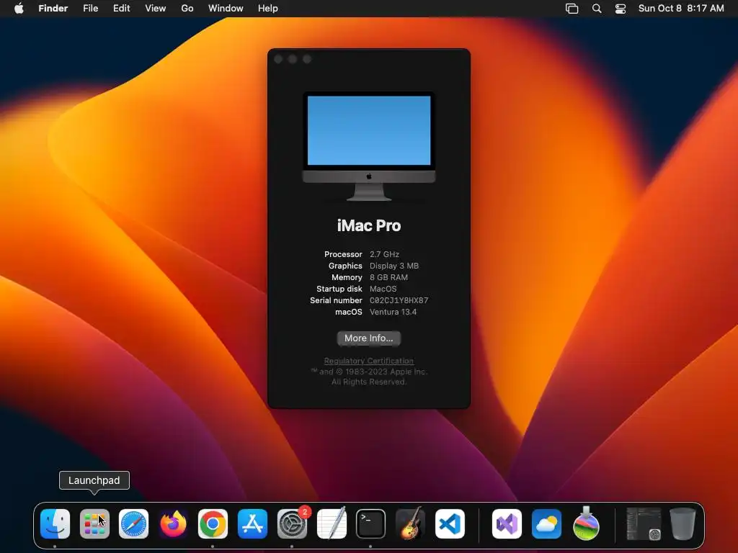Image resolution: width=738 pixels, height=553 pixels.
Task: Click the date and time in menu bar
Action: click(681, 8)
